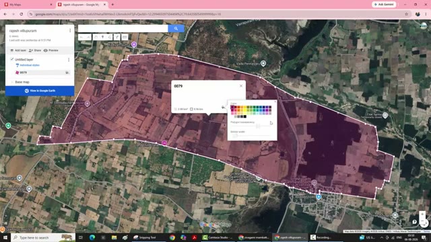Open the map help question icon
Viewport: 431px width, 242px height.
(415, 222)
